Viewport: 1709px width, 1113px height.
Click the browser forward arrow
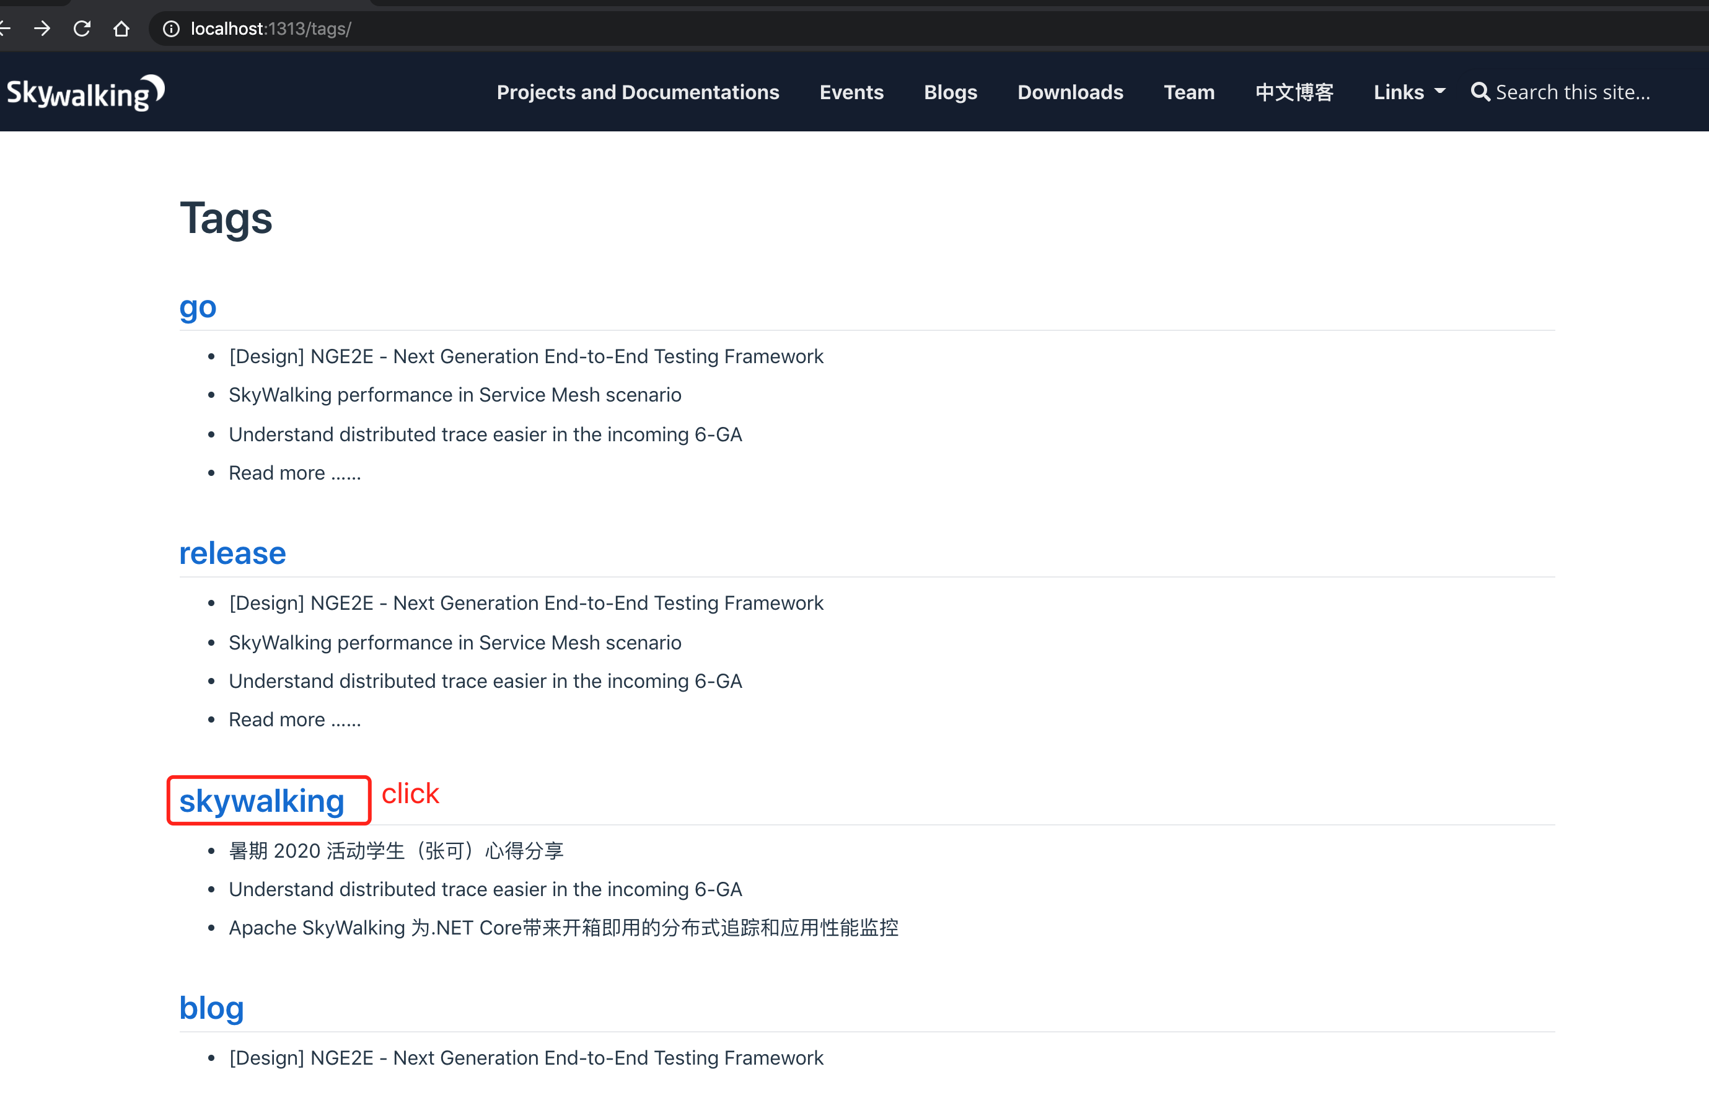42,29
